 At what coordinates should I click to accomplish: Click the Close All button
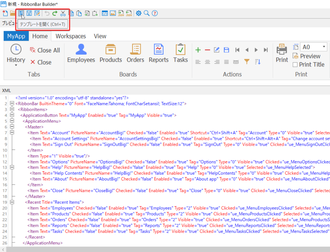tap(45, 50)
